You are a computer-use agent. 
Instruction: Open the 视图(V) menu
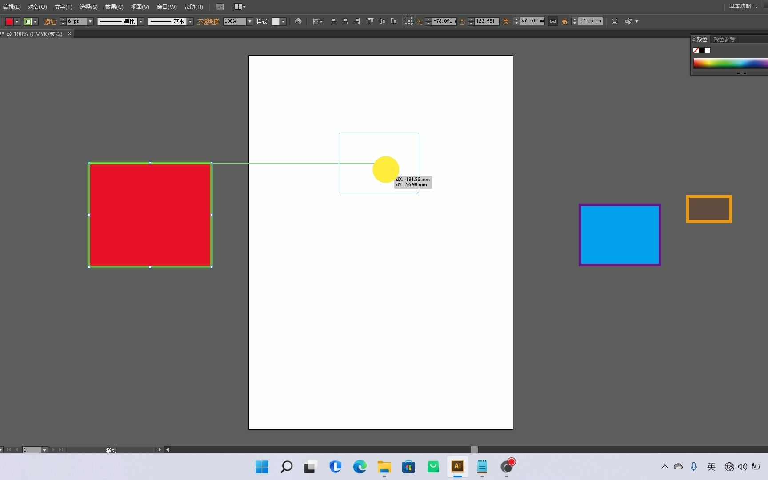tap(140, 7)
